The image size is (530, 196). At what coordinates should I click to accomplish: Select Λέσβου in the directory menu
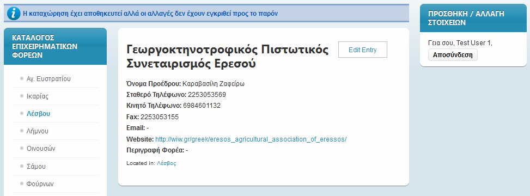(38, 114)
